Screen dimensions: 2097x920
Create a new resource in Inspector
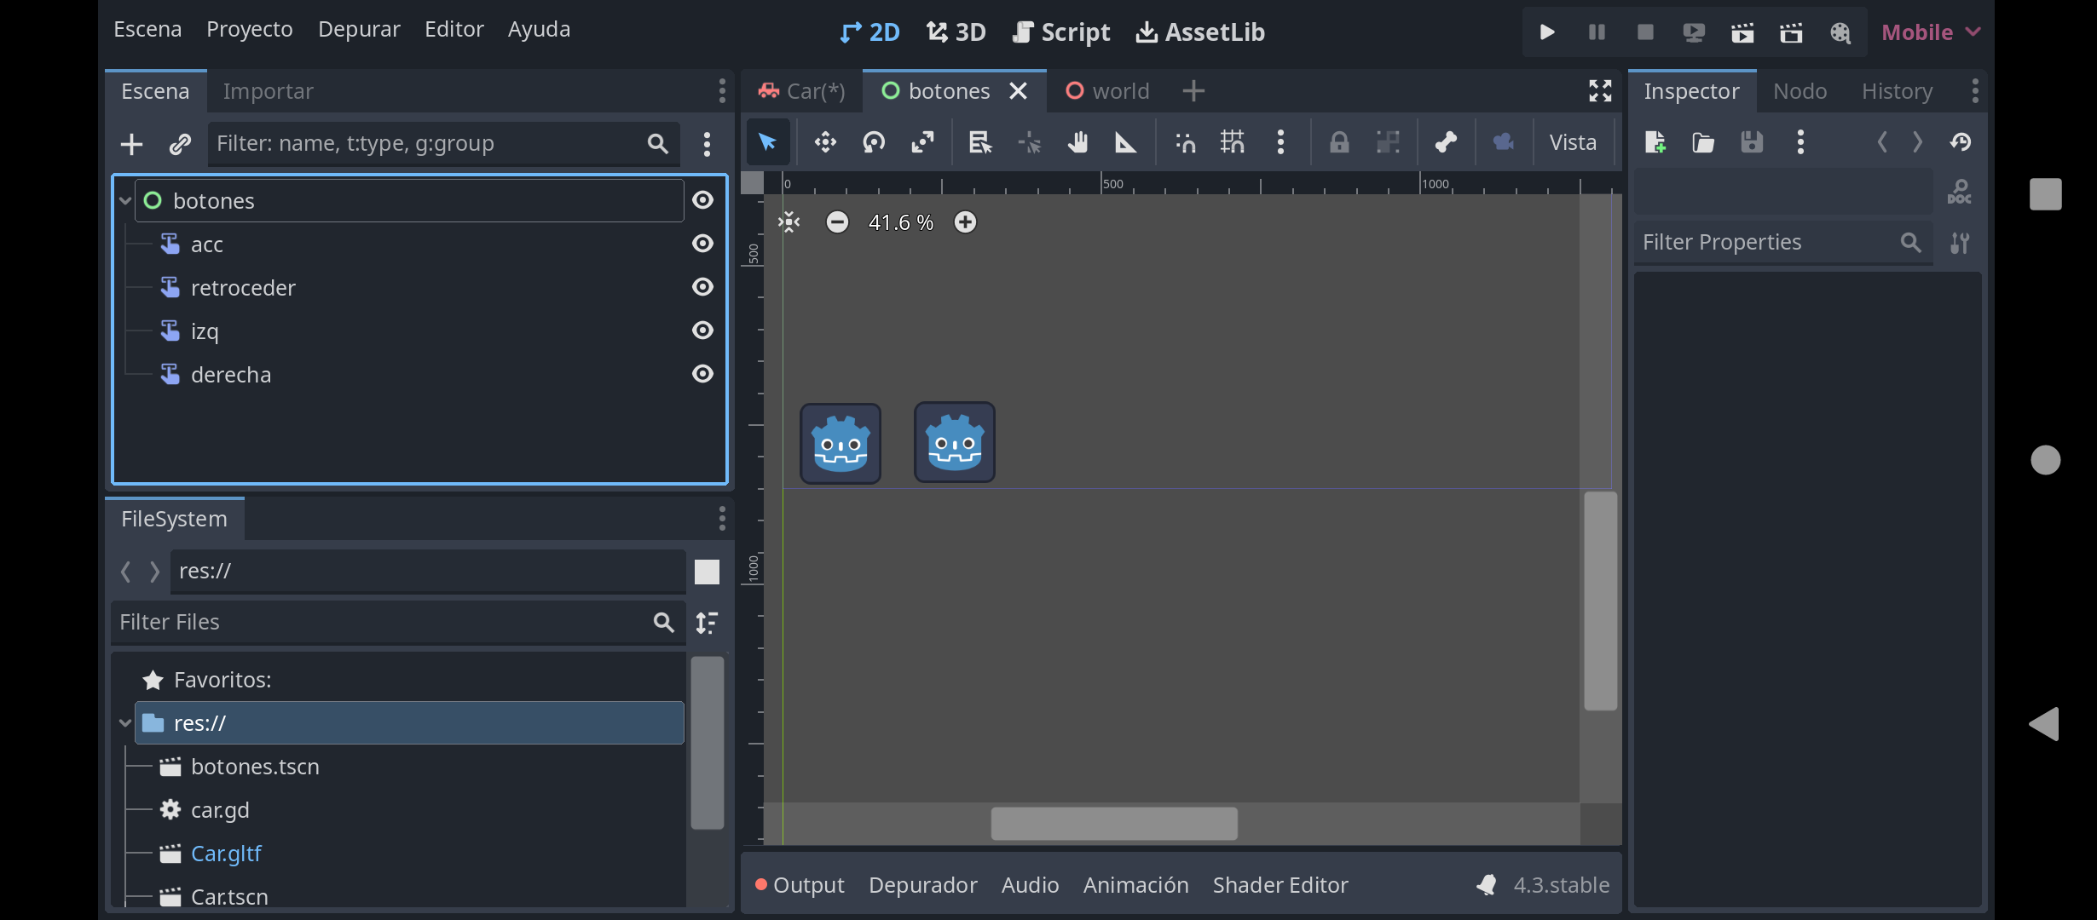coord(1655,142)
